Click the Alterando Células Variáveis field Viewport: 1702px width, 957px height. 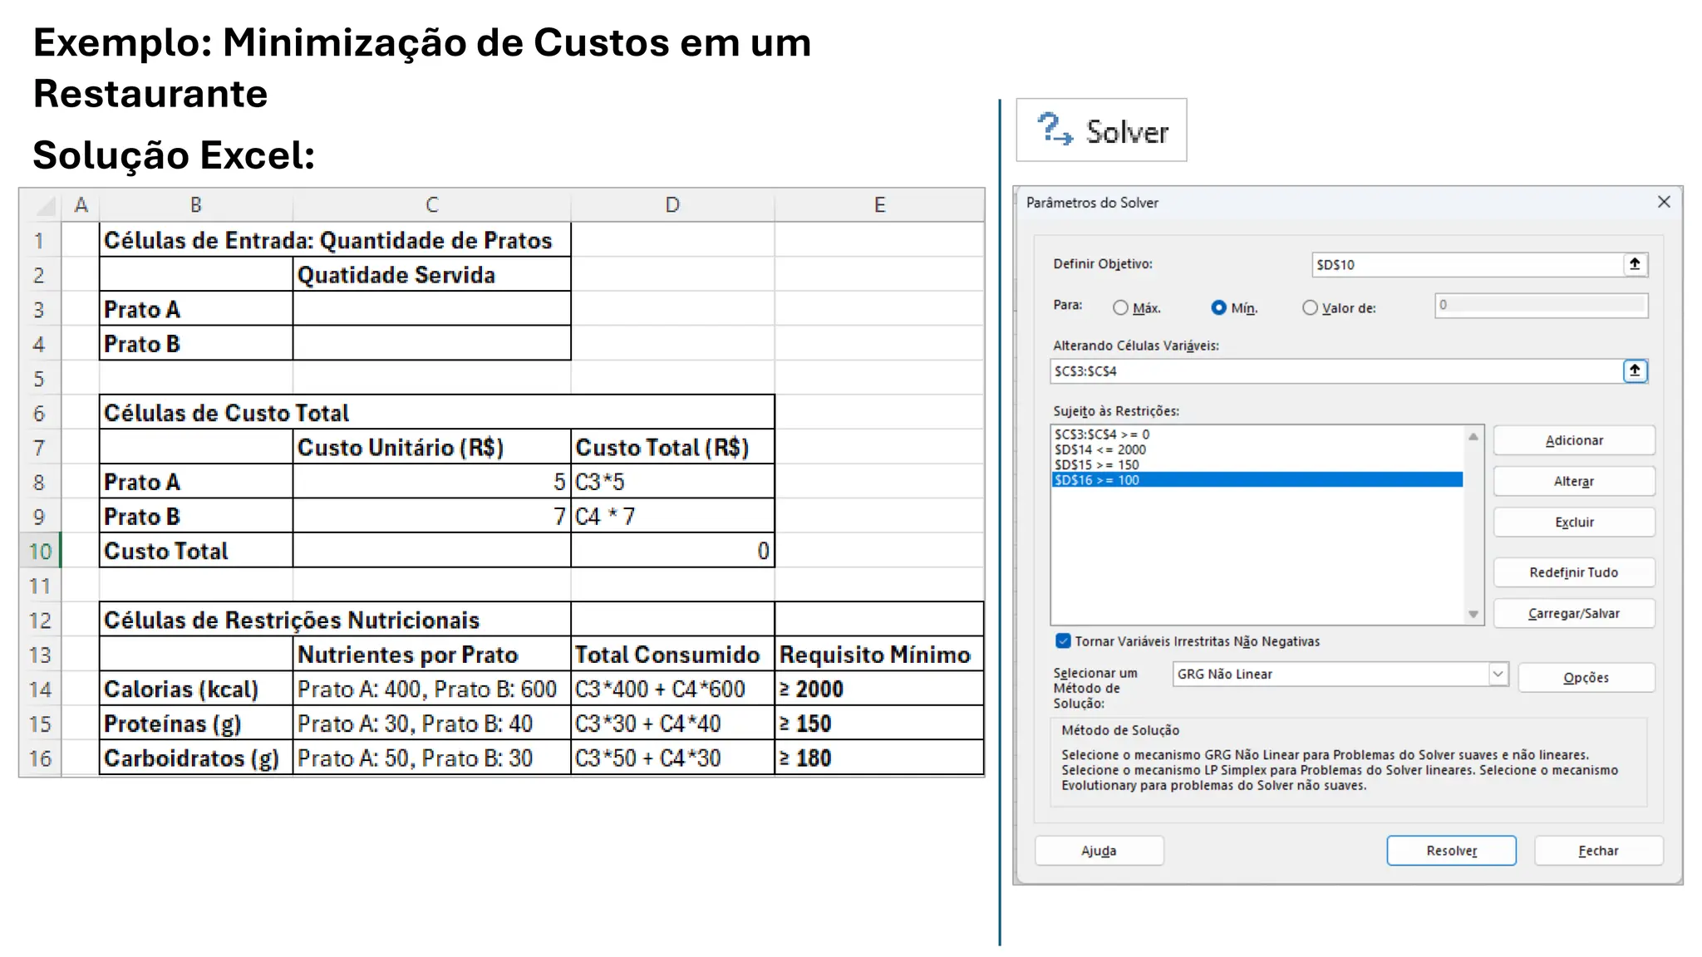(x=1336, y=371)
